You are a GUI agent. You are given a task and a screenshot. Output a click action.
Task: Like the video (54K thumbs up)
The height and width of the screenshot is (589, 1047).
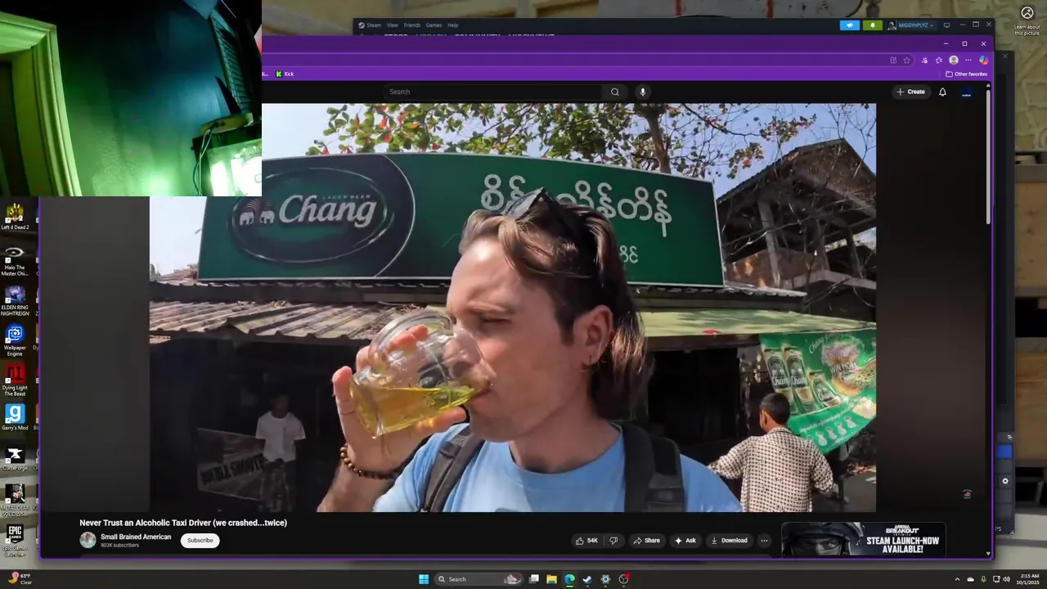click(587, 541)
